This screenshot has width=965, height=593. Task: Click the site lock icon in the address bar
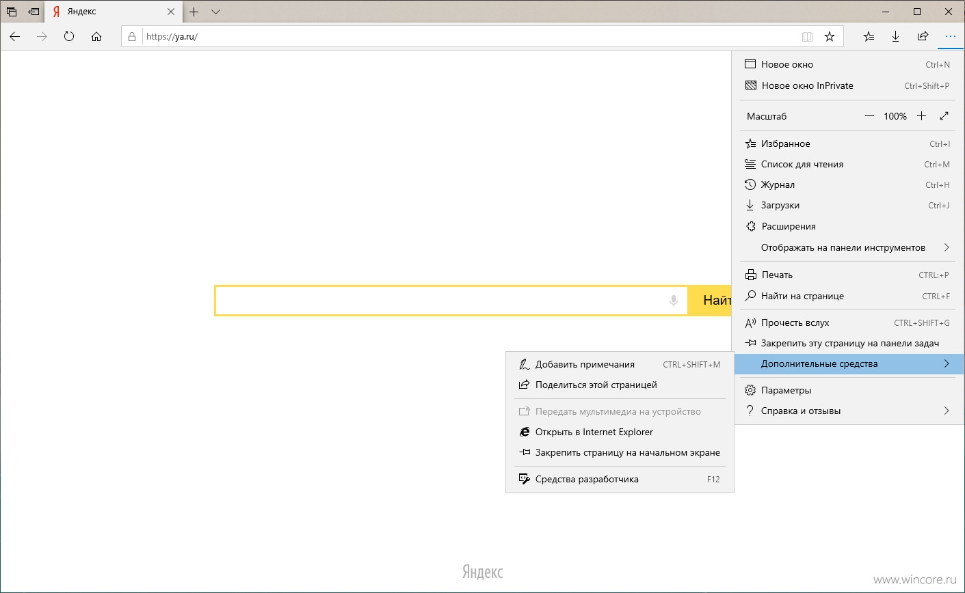pyautogui.click(x=133, y=37)
